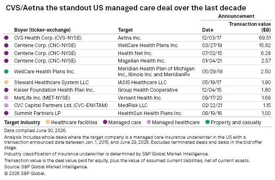Click the purple dot beside CVS Health Corp.
This screenshot has height=180, width=275.
click(6, 38)
